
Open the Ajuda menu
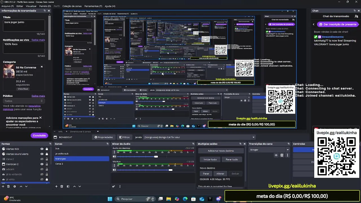pos(110,6)
